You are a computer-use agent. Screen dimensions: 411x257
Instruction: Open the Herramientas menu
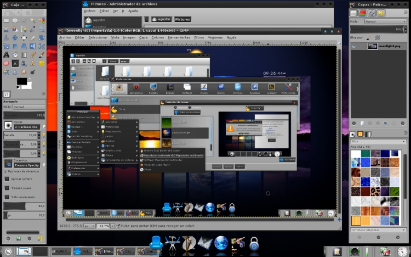click(179, 37)
